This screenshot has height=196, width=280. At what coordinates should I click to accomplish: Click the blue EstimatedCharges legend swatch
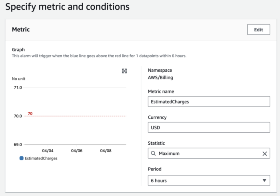(22, 158)
